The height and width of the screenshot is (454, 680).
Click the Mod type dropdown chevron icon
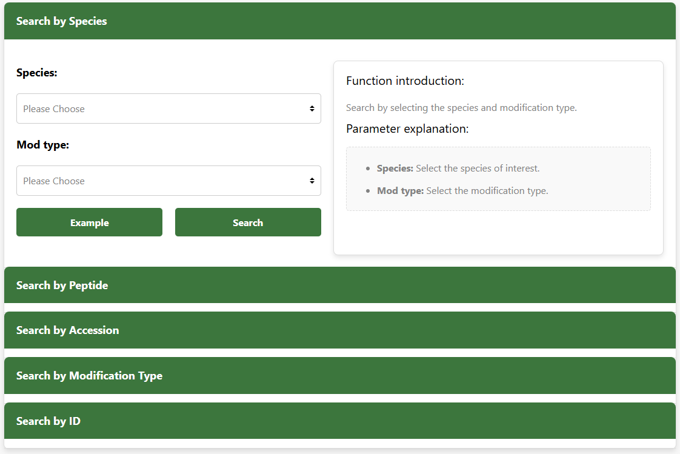point(312,181)
